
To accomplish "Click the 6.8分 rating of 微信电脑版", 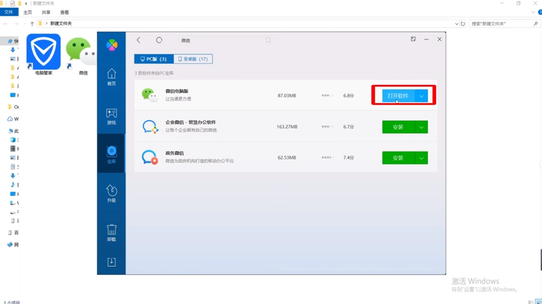I will (348, 96).
